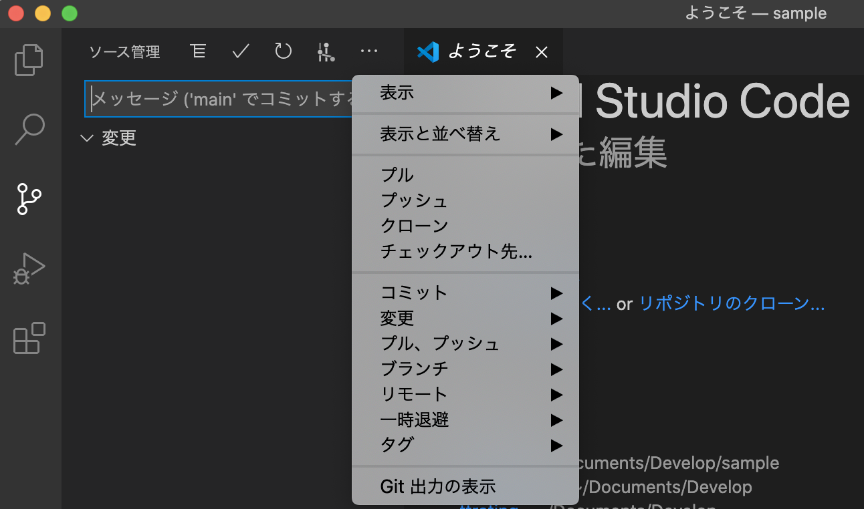The width and height of the screenshot is (864, 509).
Task: Open the Explorer icon in the activity bar
Action: click(x=29, y=60)
